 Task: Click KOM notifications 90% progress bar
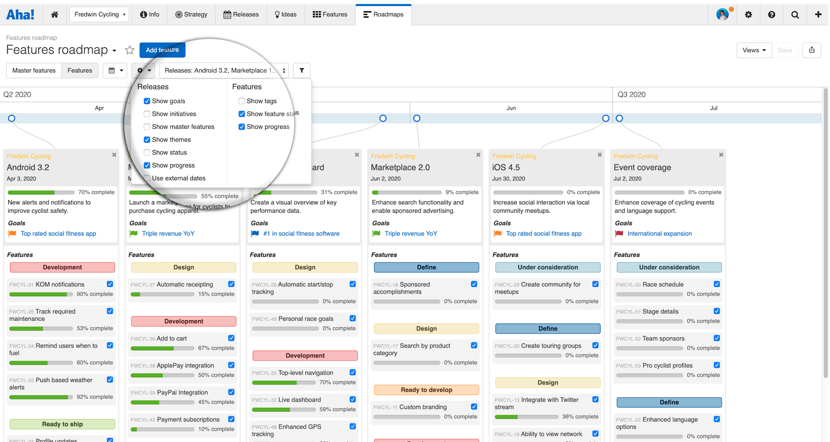pos(41,294)
